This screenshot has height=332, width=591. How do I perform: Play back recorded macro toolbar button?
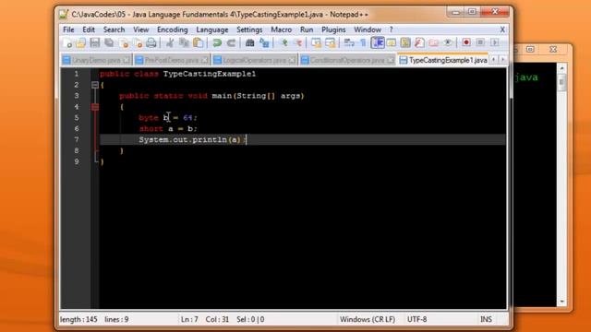coord(495,42)
